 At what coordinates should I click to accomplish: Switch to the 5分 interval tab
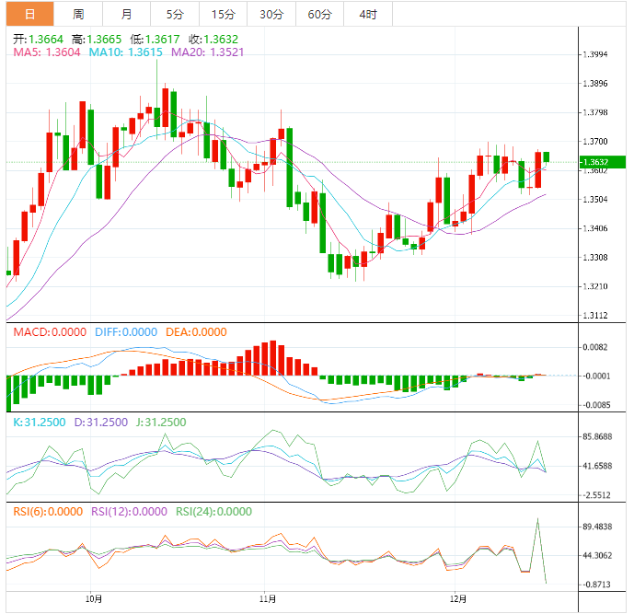pos(174,14)
